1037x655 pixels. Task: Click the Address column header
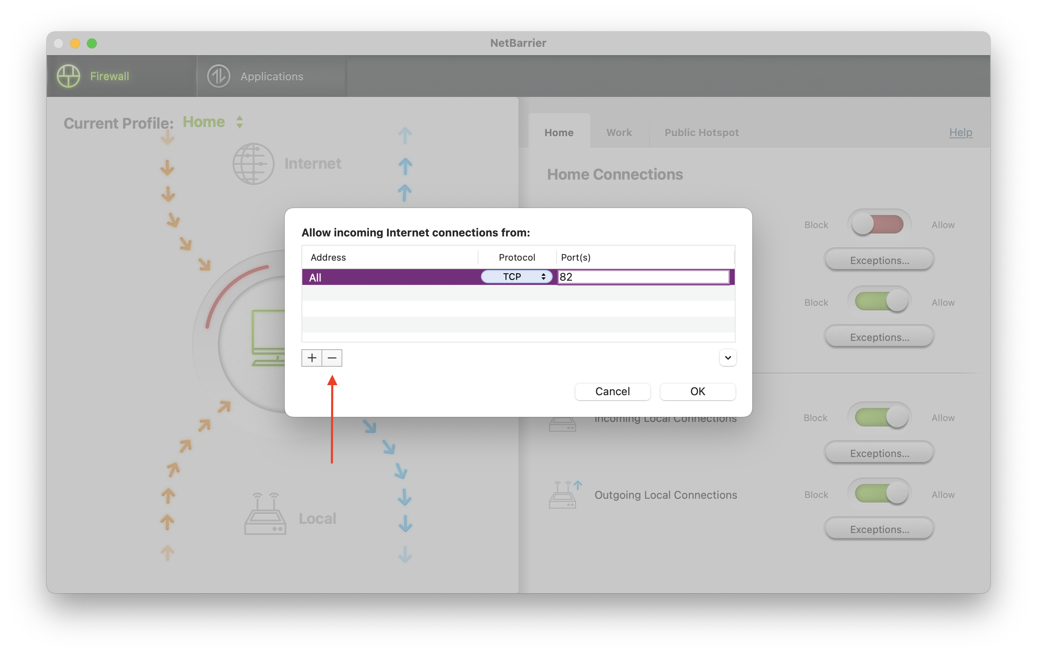click(x=390, y=257)
